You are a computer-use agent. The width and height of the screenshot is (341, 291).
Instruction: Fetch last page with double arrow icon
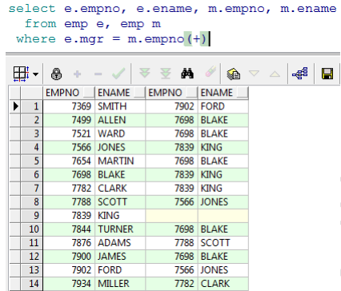tap(166, 74)
